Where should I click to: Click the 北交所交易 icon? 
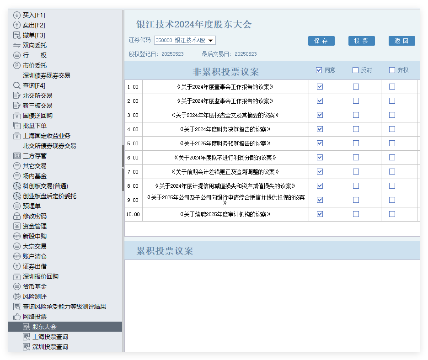click(17, 95)
